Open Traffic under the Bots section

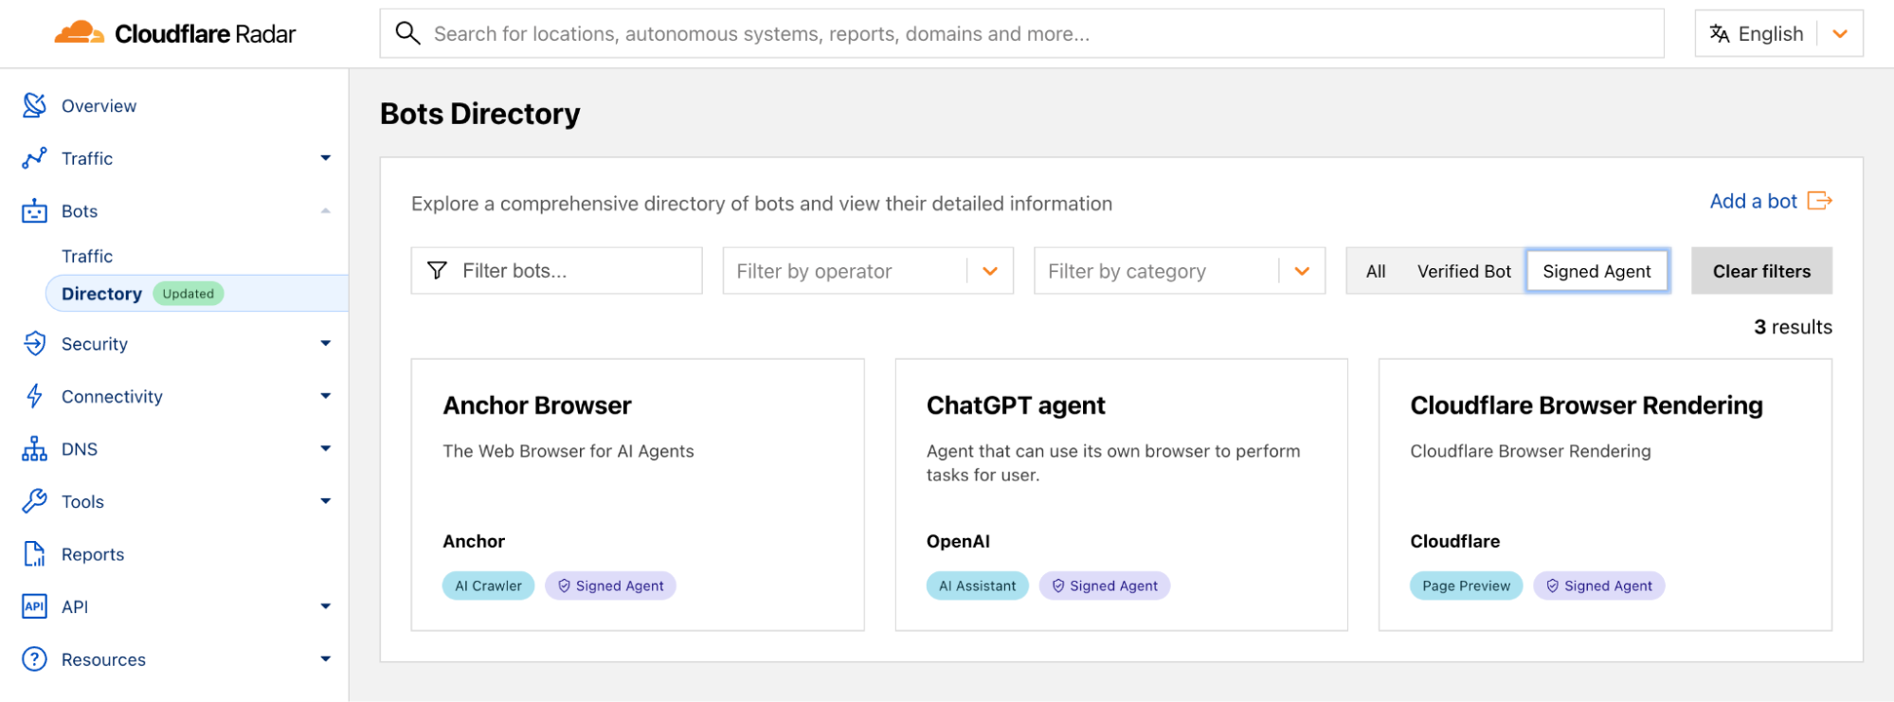[87, 256]
